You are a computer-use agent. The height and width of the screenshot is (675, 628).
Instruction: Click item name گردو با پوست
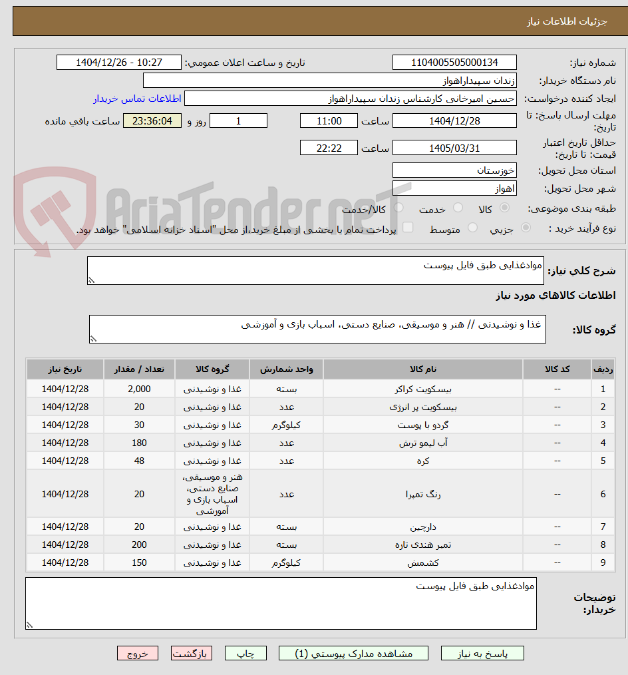coord(423,425)
